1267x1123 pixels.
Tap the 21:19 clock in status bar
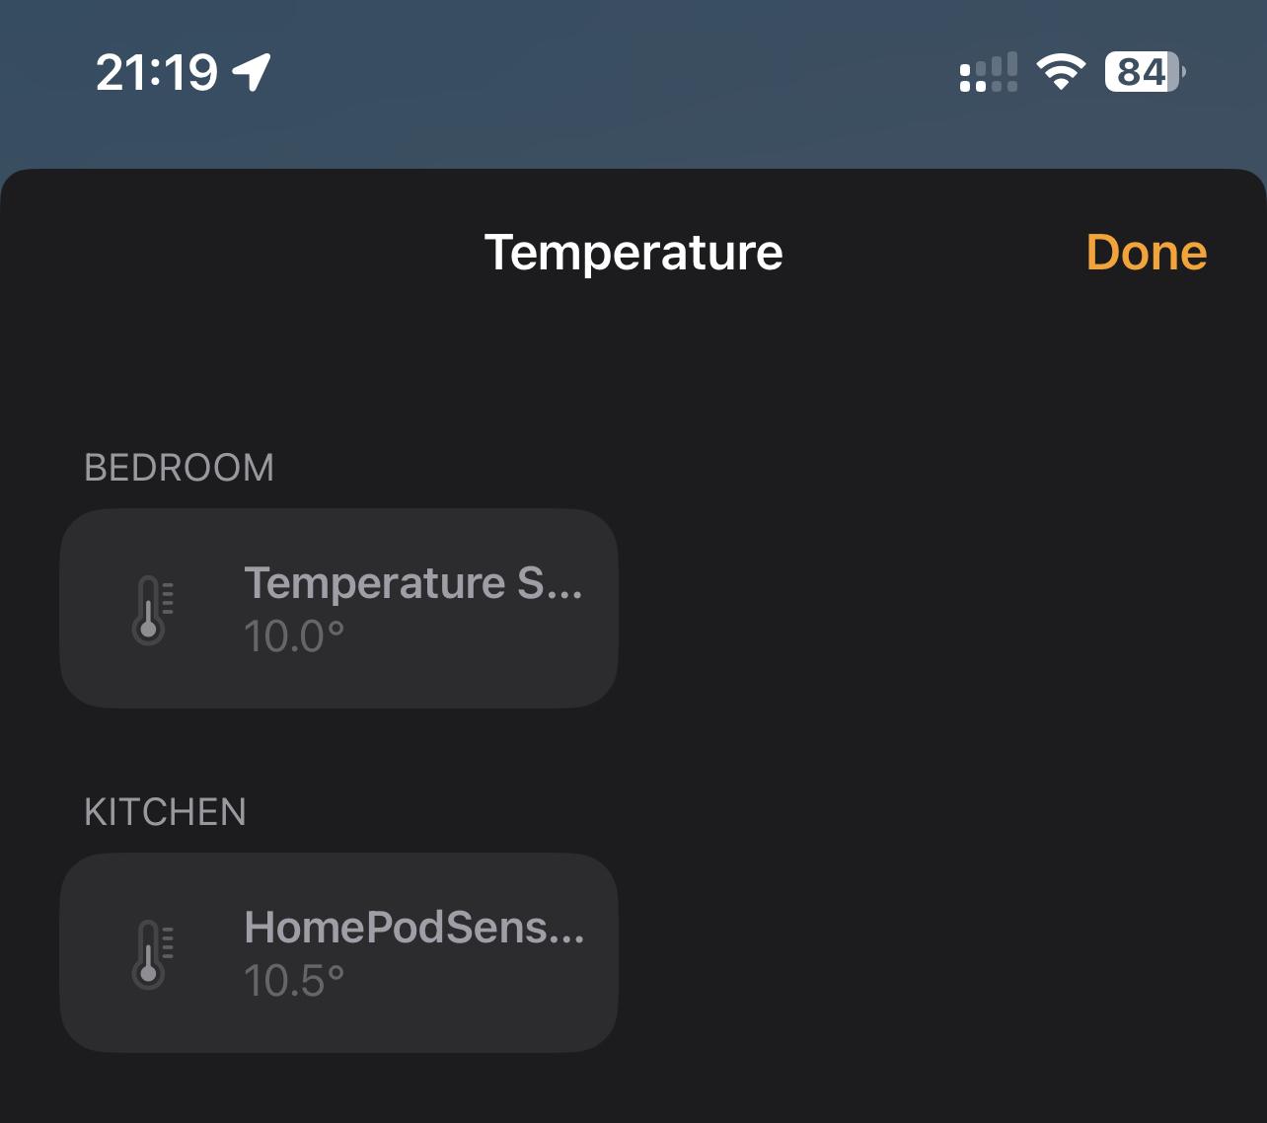[x=156, y=72]
